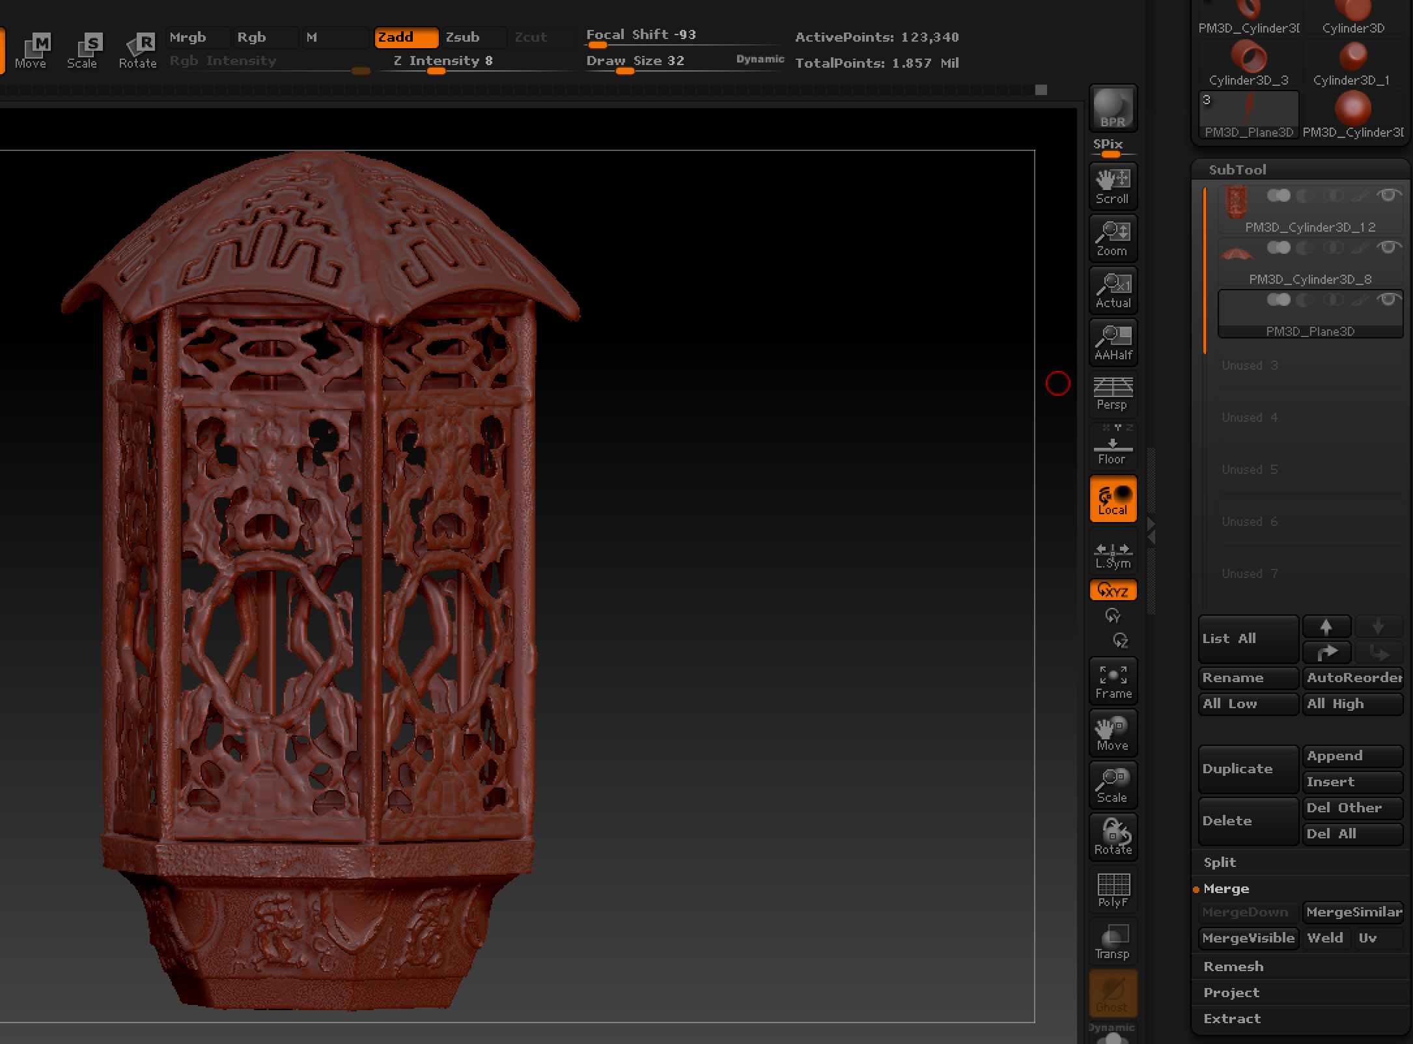Image resolution: width=1413 pixels, height=1044 pixels.
Task: Toggle Transp transparency mode
Action: click(1113, 941)
